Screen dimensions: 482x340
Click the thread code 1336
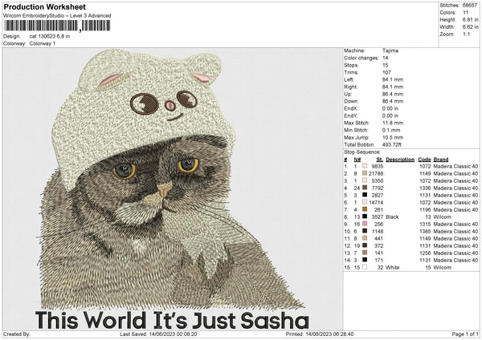pyautogui.click(x=425, y=188)
